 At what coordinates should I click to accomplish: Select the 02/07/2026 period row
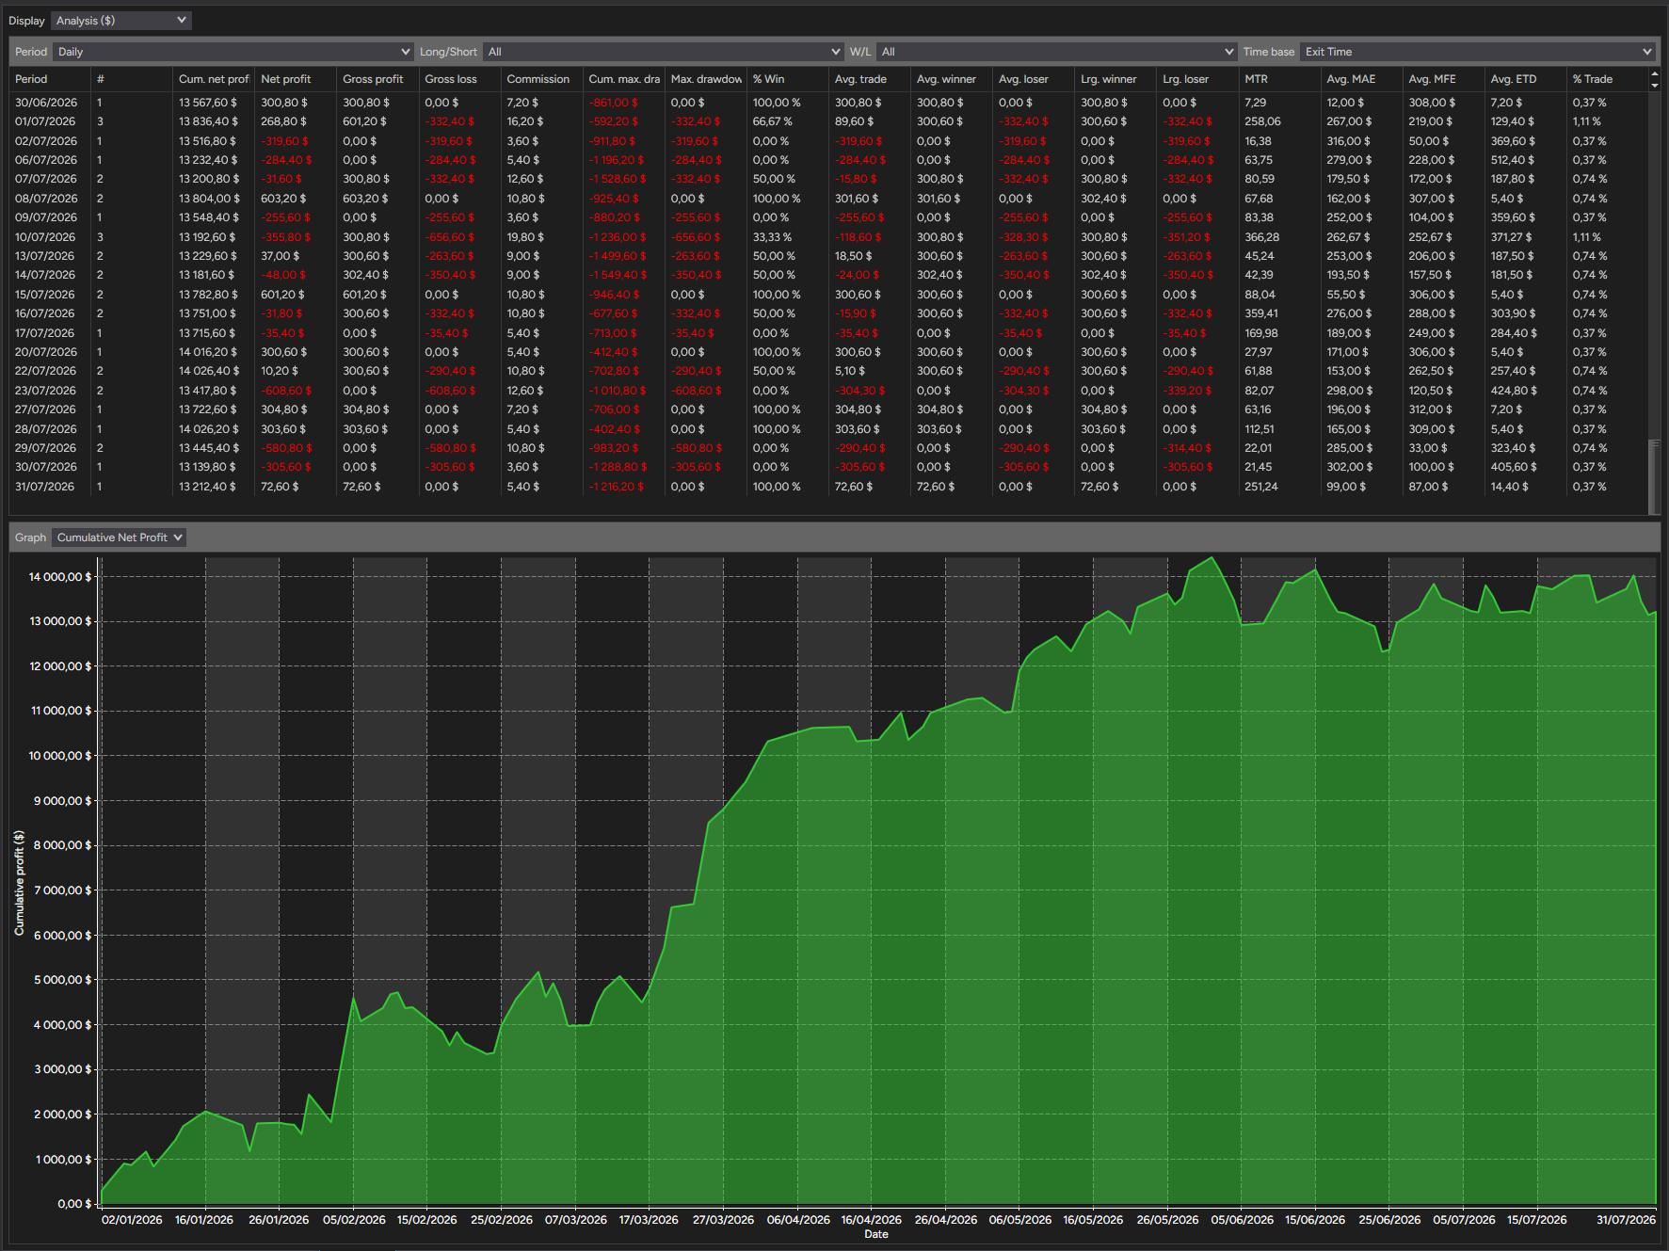click(x=828, y=141)
